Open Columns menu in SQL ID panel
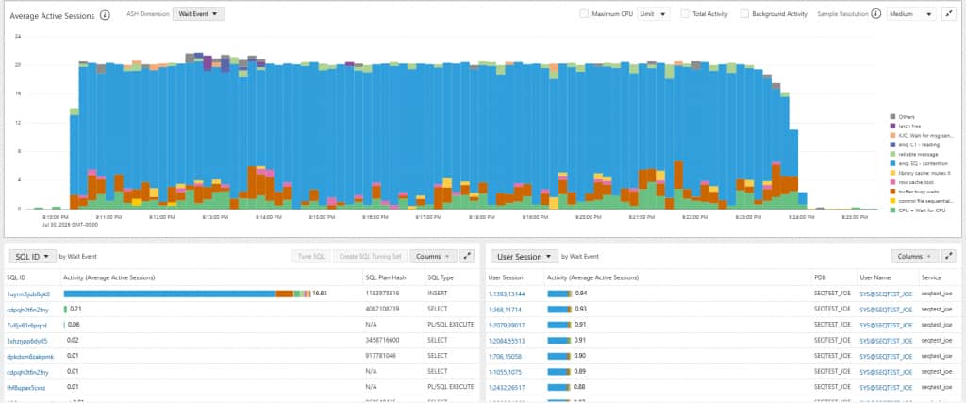This screenshot has height=403, width=966. click(433, 256)
